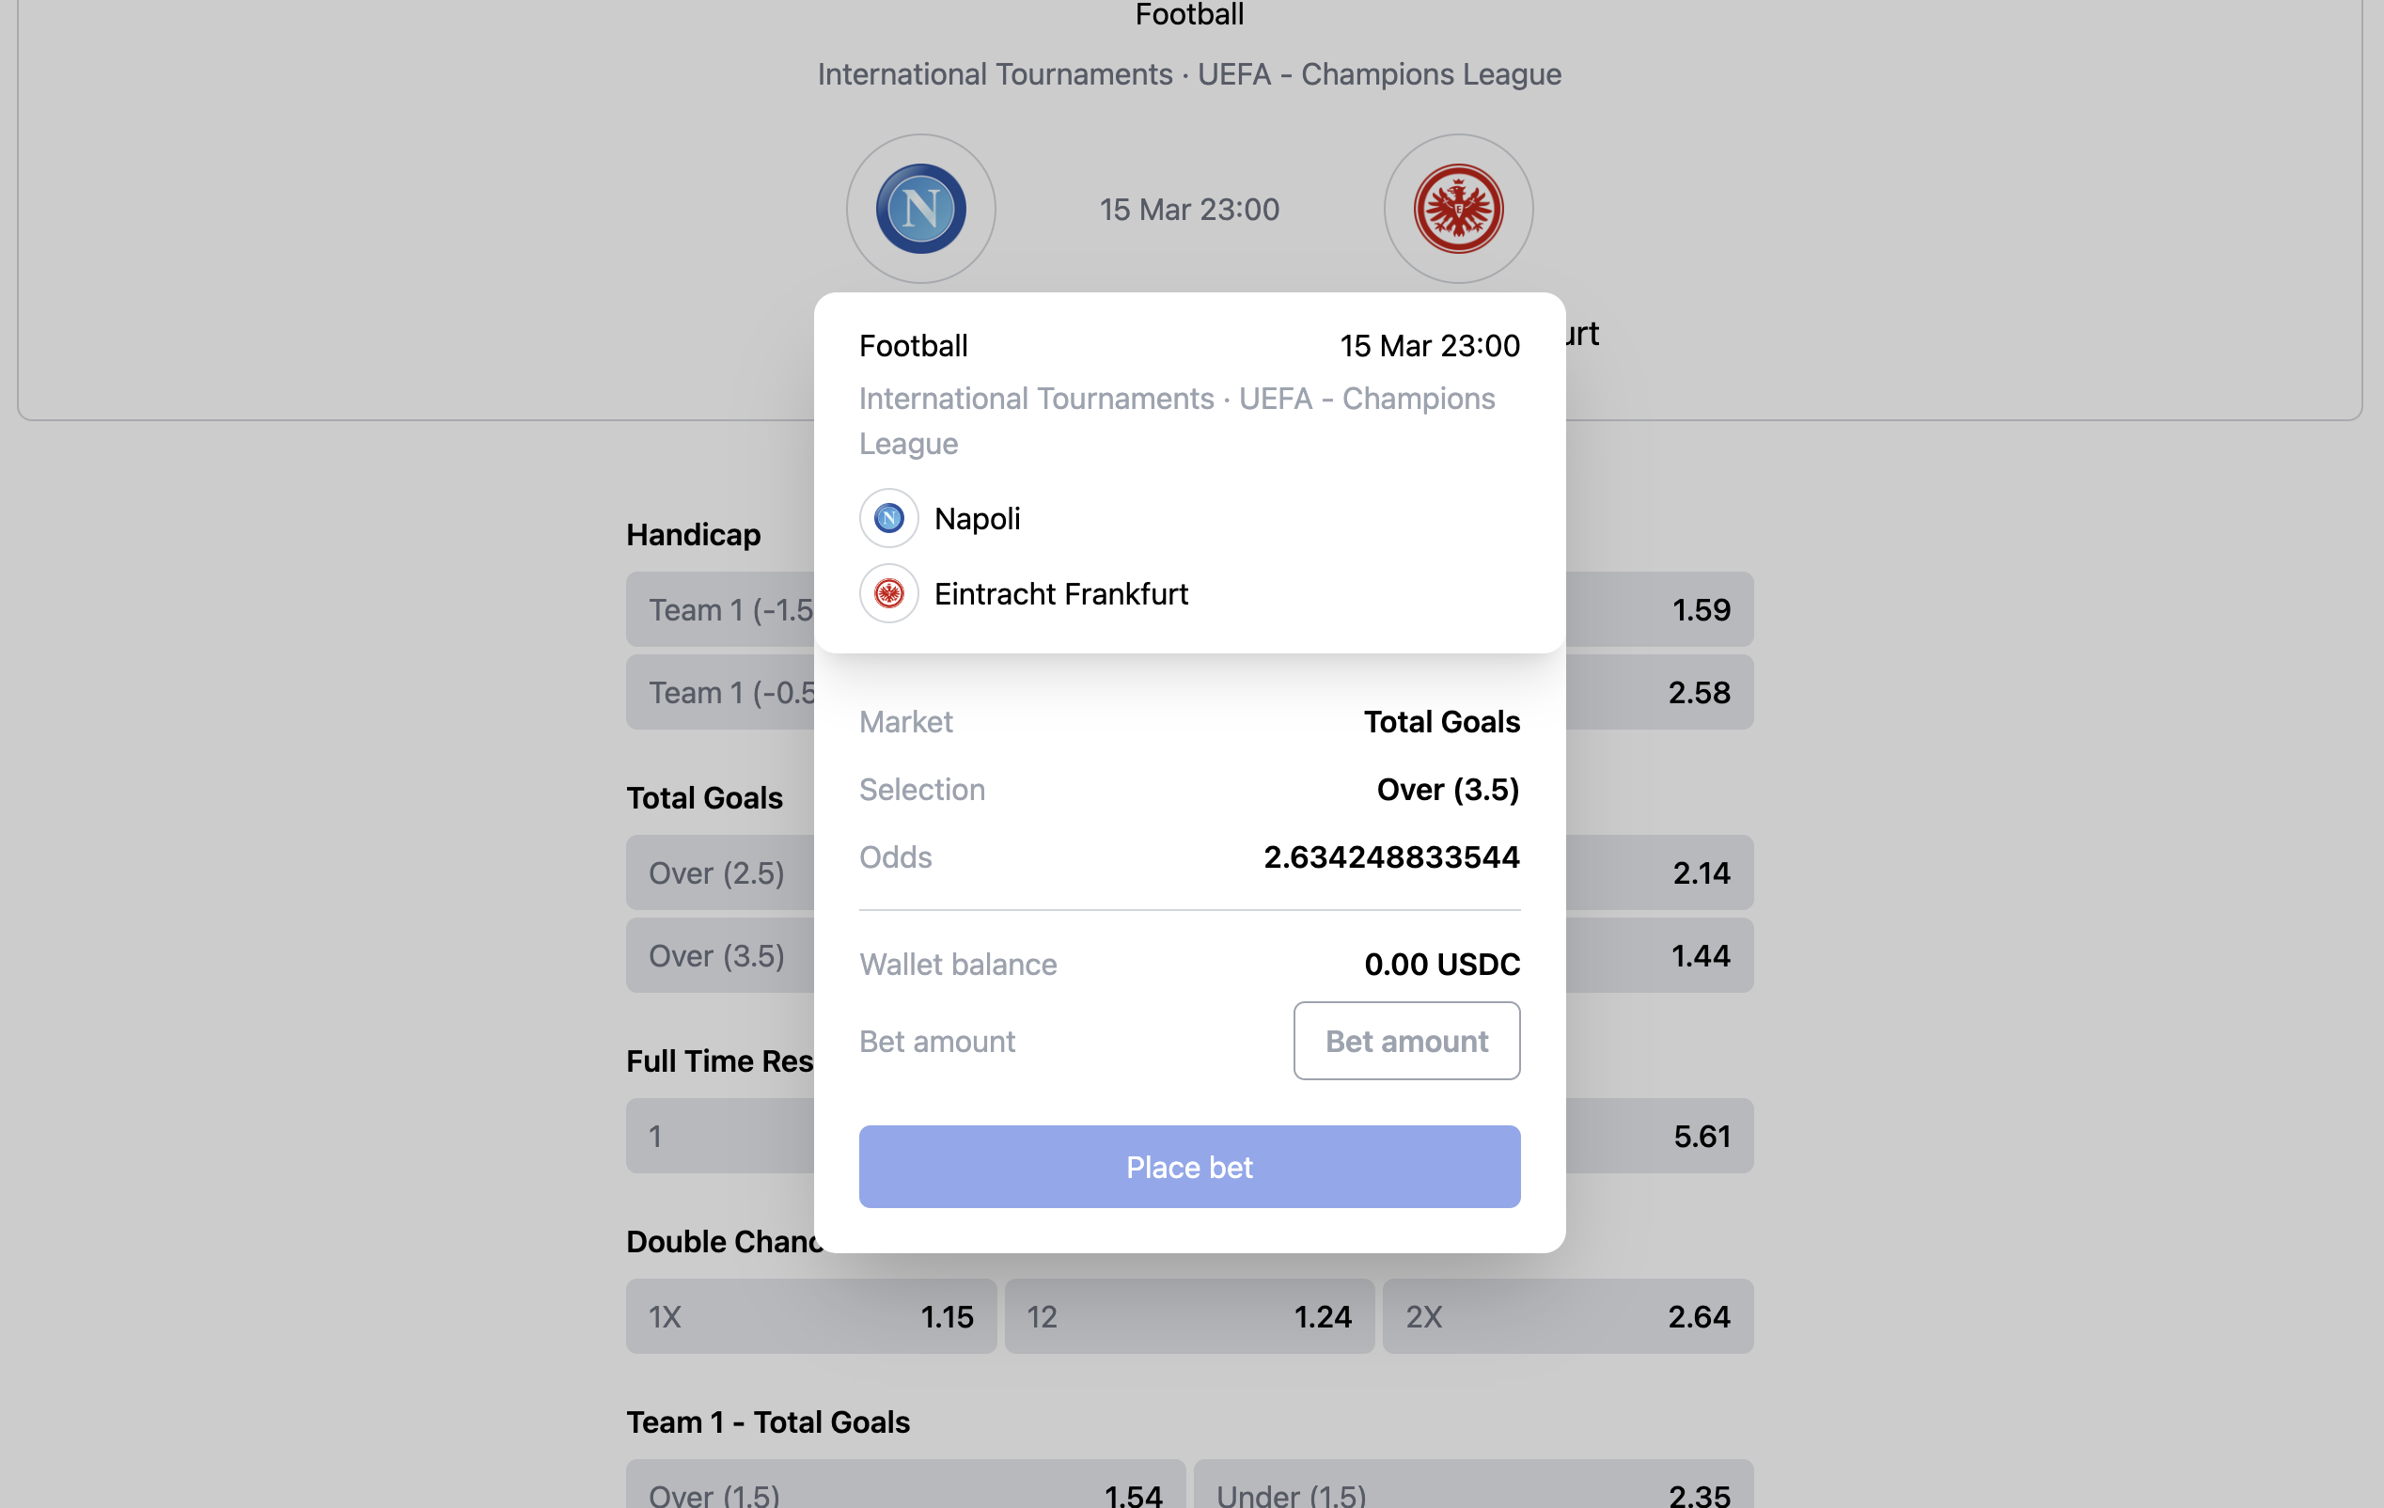2384x1508 pixels.
Task: Select the 12 double chance odds 1.24
Action: [x=1189, y=1316]
